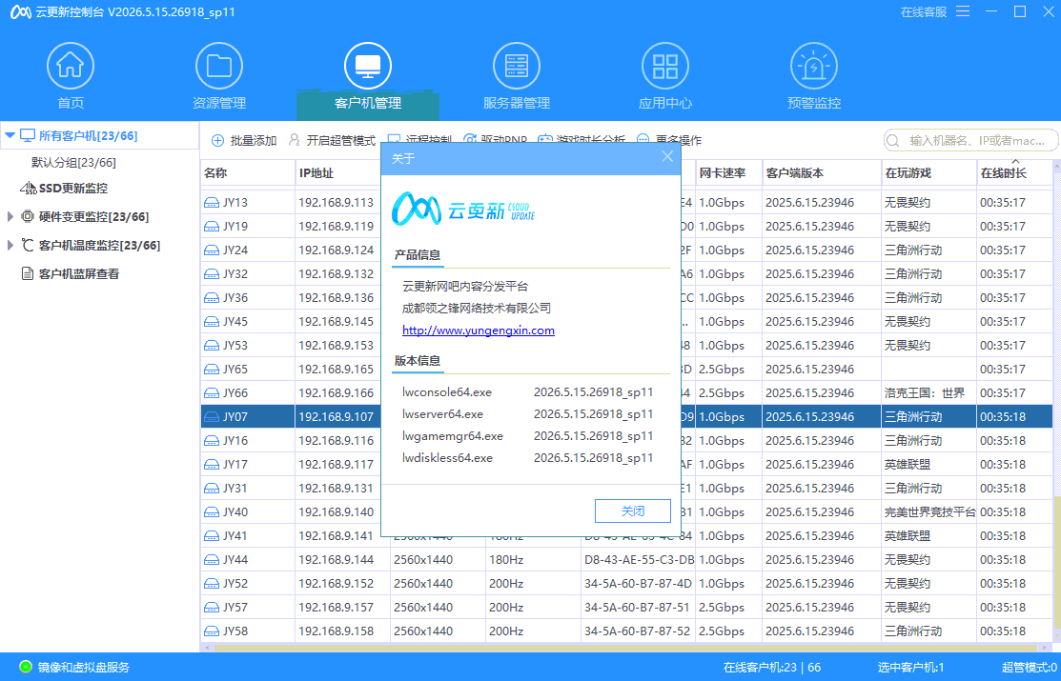
Task: Open the 应用中心 grid icon
Action: [x=665, y=66]
